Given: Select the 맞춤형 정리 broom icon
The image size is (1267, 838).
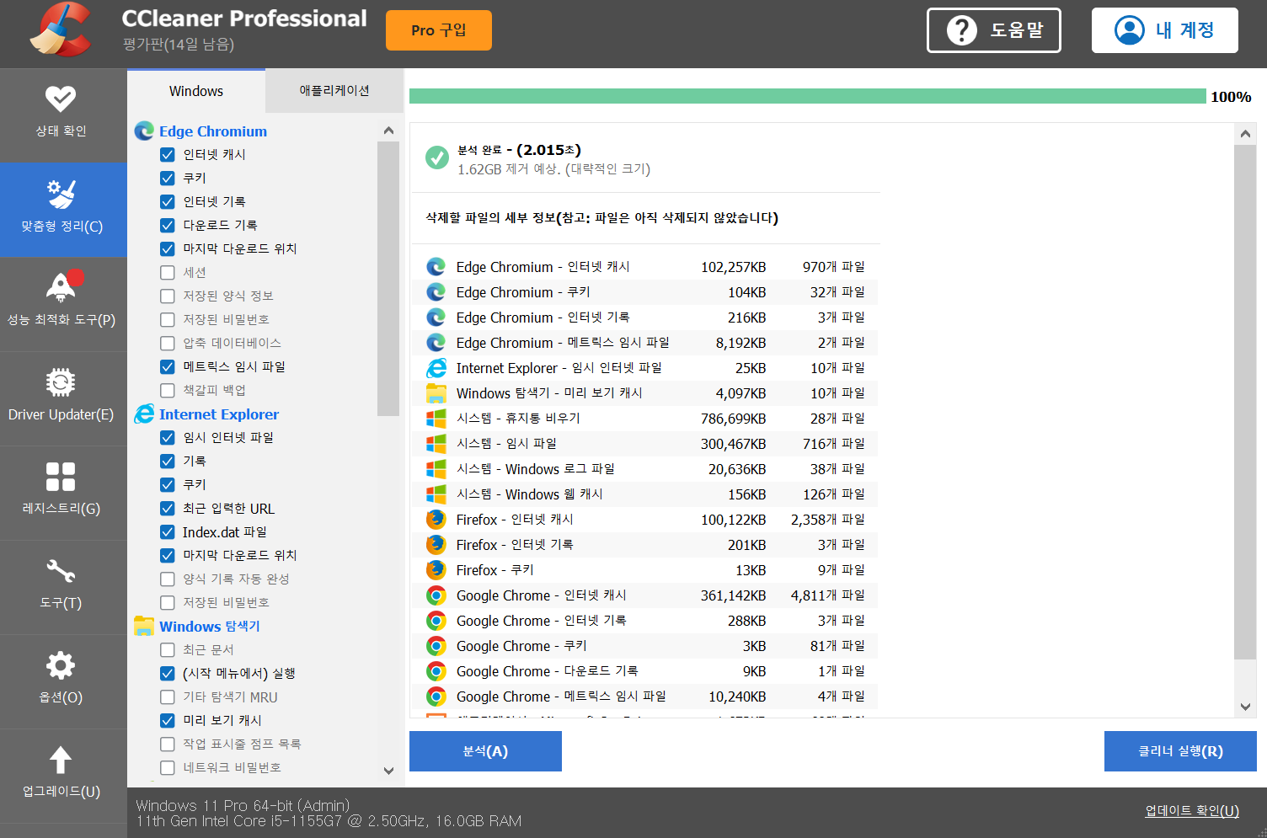Looking at the screenshot, I should (x=61, y=194).
